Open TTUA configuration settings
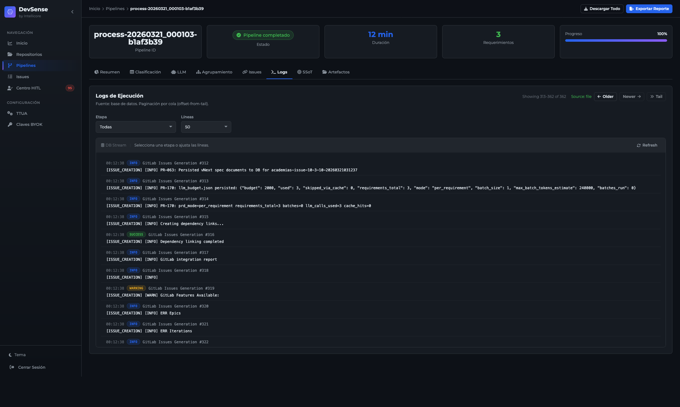This screenshot has width=680, height=407. pyautogui.click(x=22, y=113)
